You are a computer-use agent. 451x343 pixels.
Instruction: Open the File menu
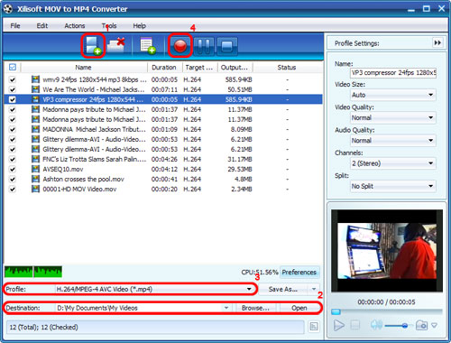coord(15,26)
